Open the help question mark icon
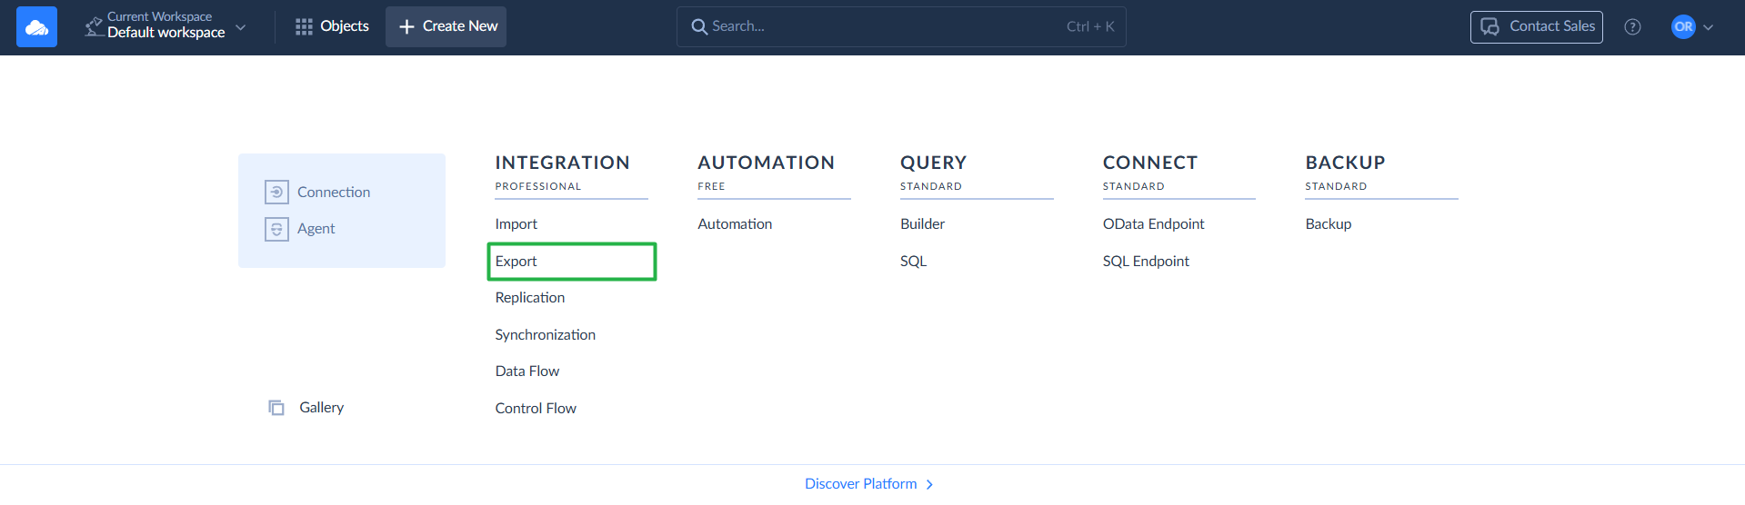This screenshot has width=1745, height=505. (1632, 27)
